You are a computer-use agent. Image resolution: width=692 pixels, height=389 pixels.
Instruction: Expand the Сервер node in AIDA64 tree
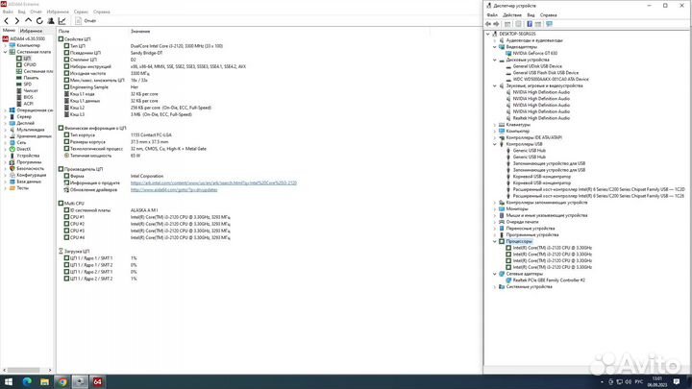pyautogui.click(x=6, y=117)
